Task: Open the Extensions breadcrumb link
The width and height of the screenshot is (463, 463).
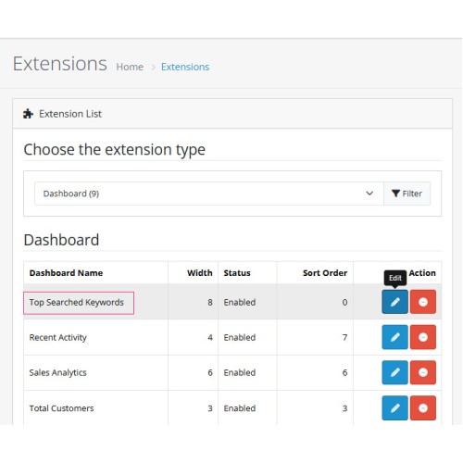Action: [x=185, y=67]
